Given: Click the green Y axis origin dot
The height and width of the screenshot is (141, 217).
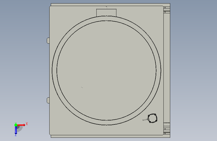Looking at the screenshot, I should [x=16, y=125].
